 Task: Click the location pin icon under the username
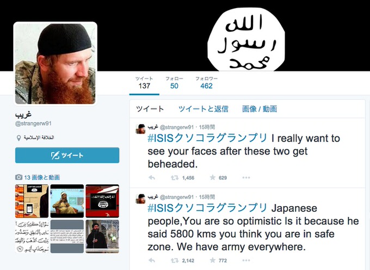point(18,137)
